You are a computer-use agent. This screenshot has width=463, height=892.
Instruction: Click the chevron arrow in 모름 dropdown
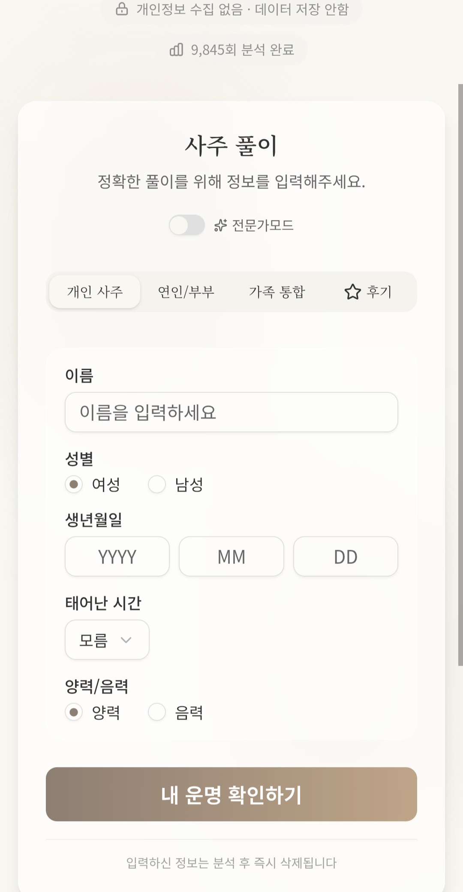pyautogui.click(x=126, y=640)
